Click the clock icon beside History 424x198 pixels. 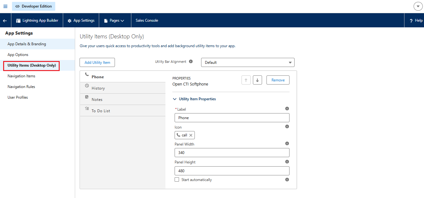coord(87,86)
